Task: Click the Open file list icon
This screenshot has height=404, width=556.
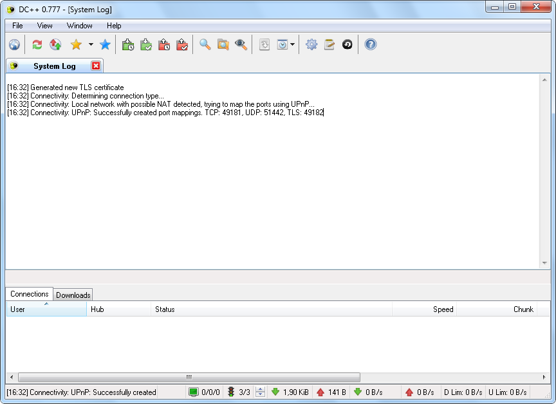Action: (264, 44)
